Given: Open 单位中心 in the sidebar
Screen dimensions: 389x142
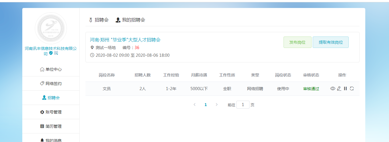Looking at the screenshot, I should (x=51, y=69).
